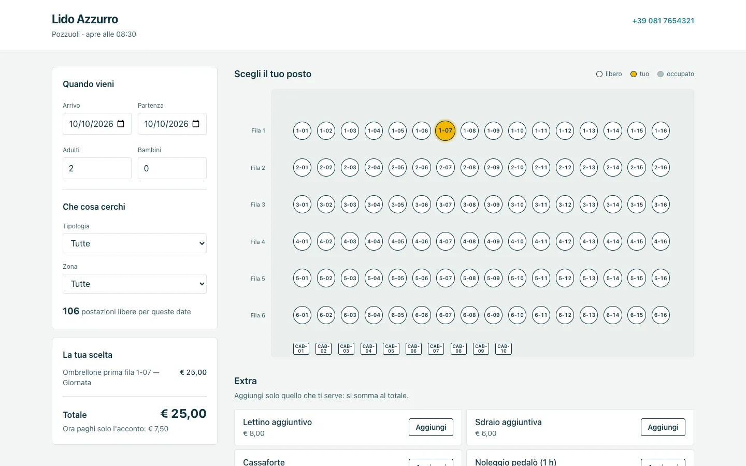Viewport: 746px width, 466px height.
Task: Choose umbrella spot 1-16
Action: pos(661,130)
